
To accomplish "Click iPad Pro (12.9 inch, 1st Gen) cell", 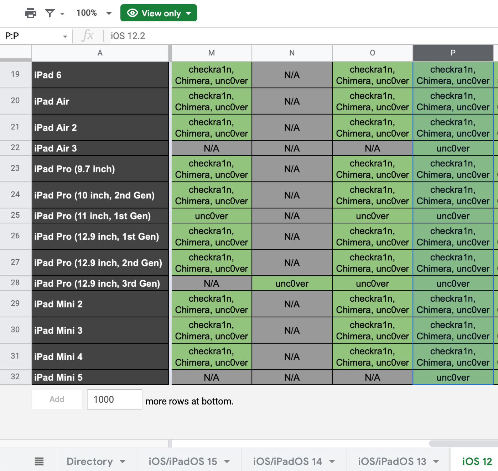I will (100, 237).
